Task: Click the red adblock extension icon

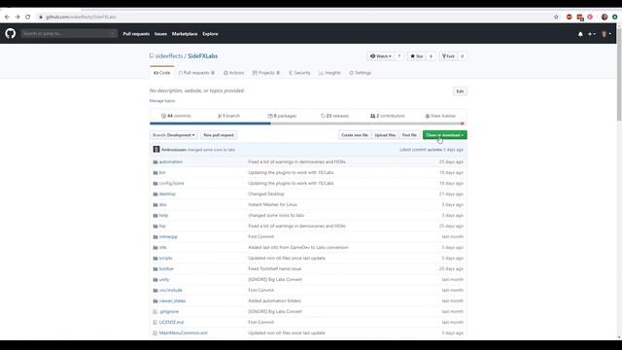Action: 570,17
